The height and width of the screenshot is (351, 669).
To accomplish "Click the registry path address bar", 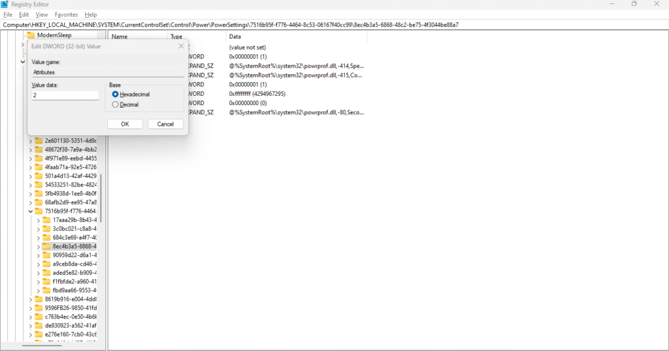I will pyautogui.click(x=334, y=25).
